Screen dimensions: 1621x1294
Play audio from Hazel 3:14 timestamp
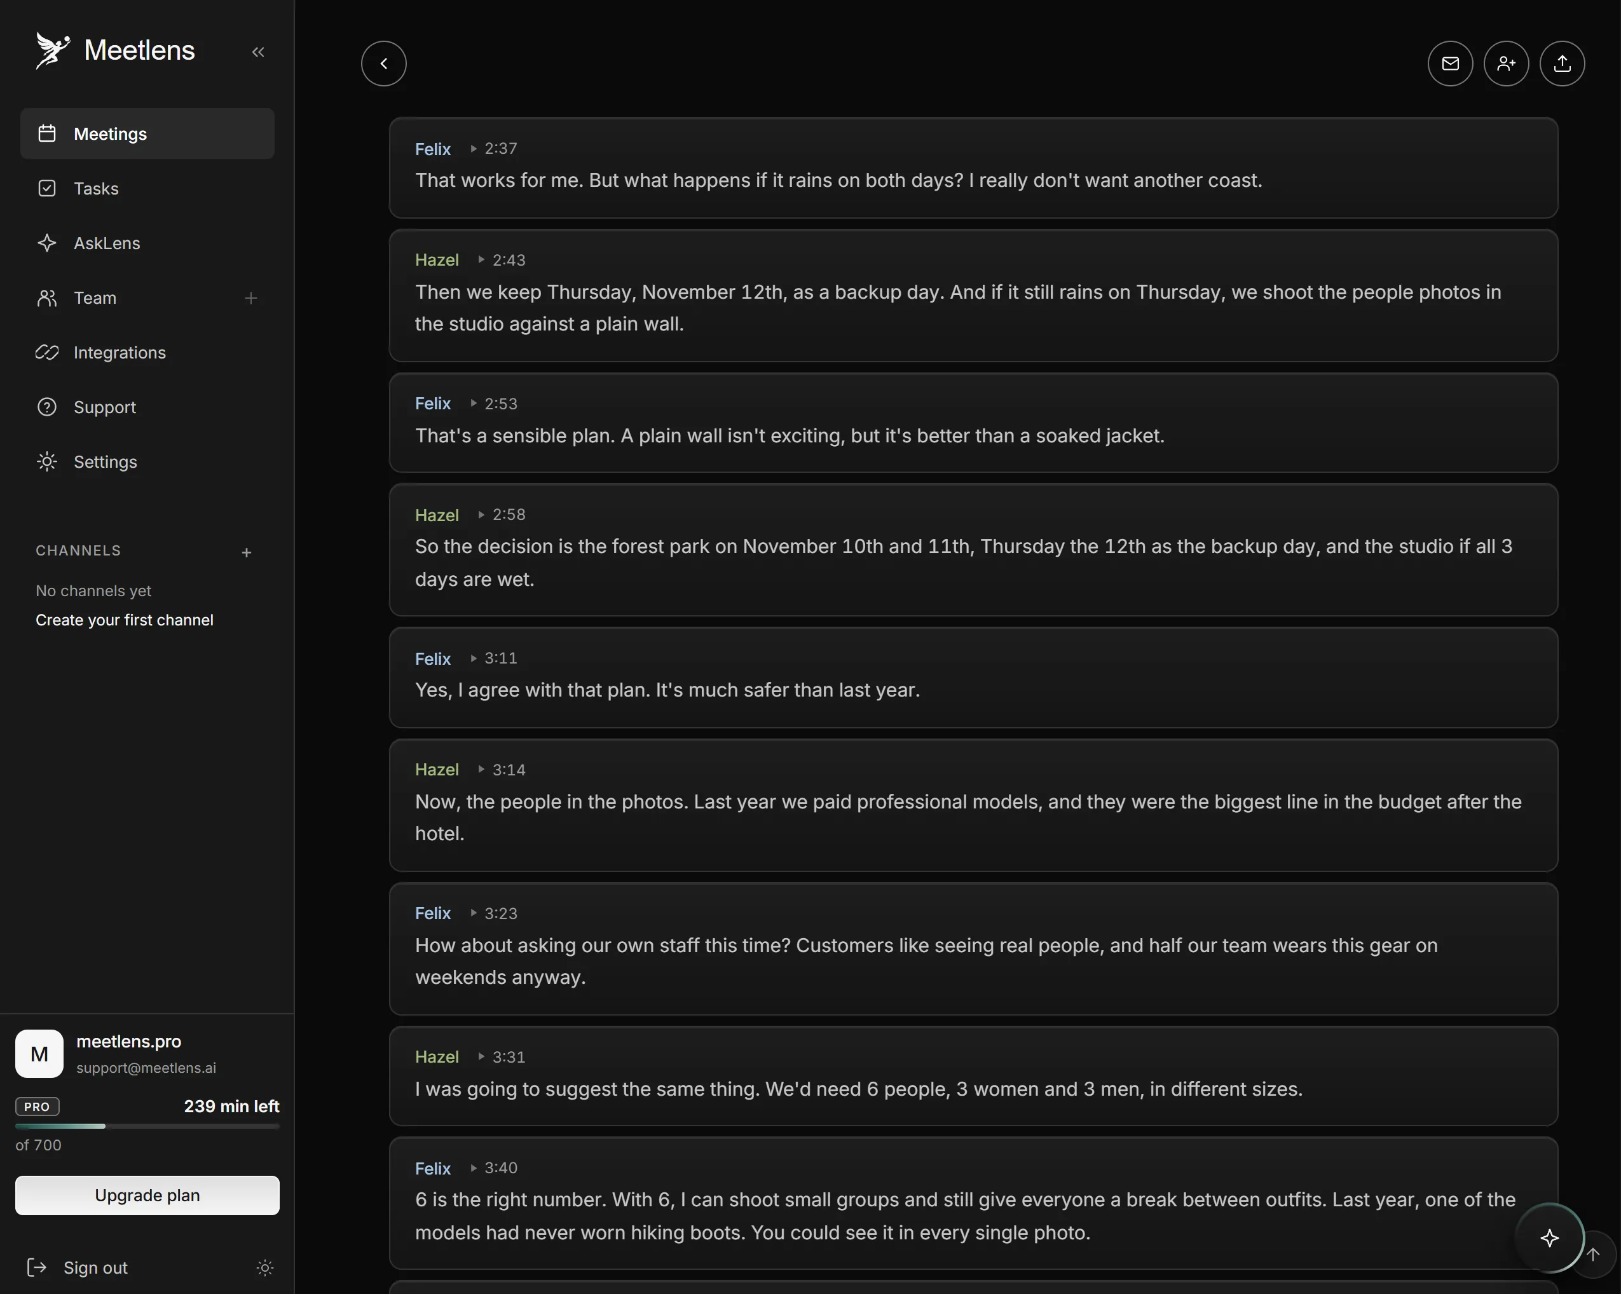tap(502, 769)
